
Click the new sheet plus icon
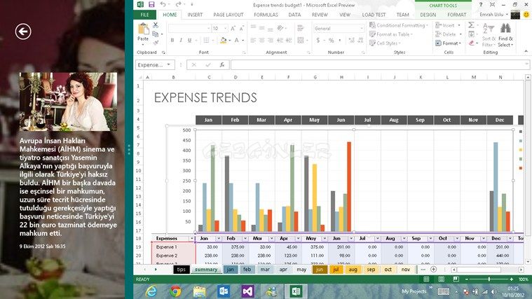coord(433,269)
